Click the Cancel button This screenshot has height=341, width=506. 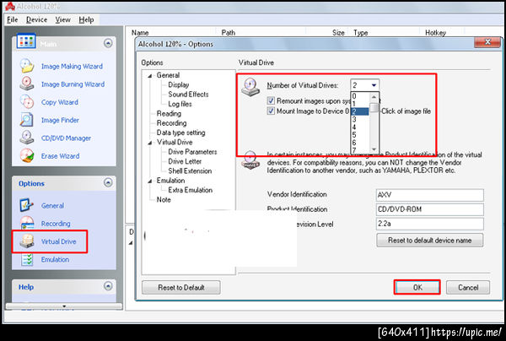[x=468, y=287]
